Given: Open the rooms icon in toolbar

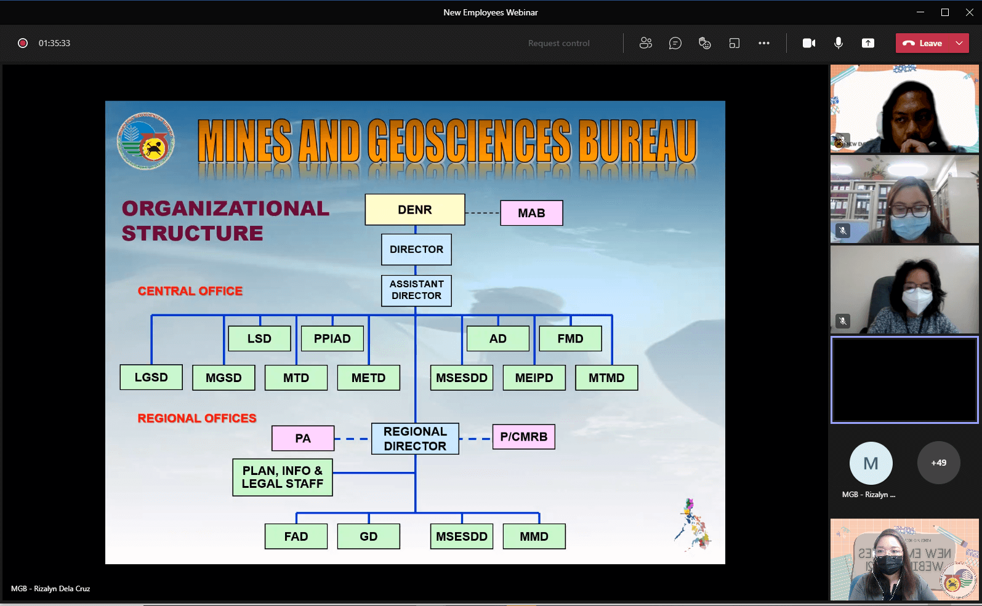Looking at the screenshot, I should click(x=734, y=43).
